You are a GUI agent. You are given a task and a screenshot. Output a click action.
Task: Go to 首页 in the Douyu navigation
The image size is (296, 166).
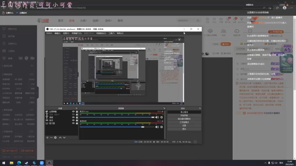(61, 21)
